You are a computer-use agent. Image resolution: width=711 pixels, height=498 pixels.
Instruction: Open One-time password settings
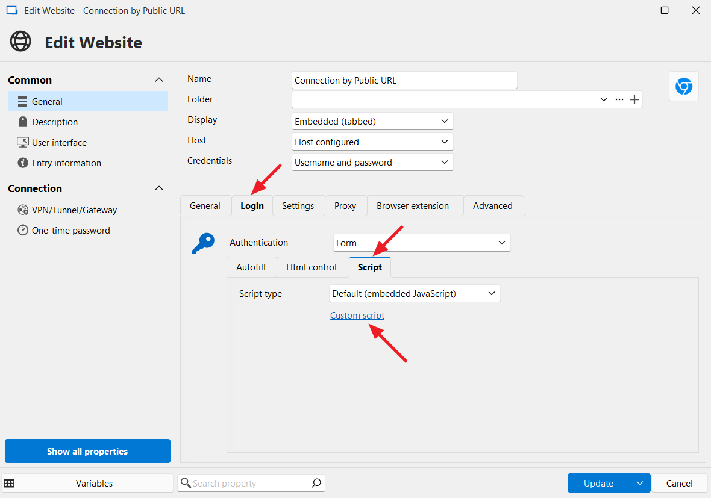coord(70,231)
